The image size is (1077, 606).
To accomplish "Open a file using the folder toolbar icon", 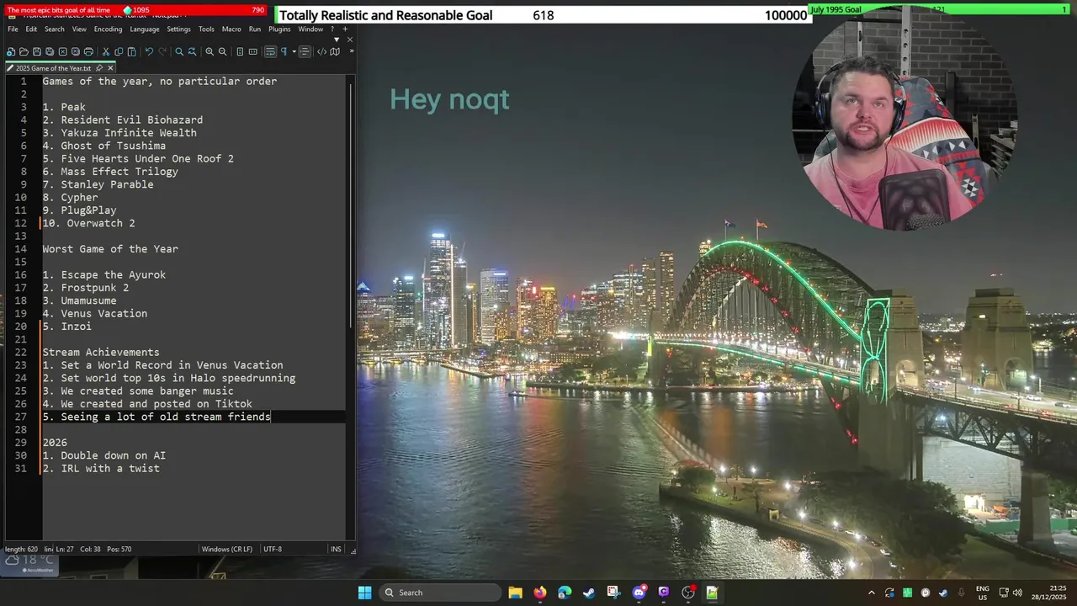I will [x=24, y=51].
